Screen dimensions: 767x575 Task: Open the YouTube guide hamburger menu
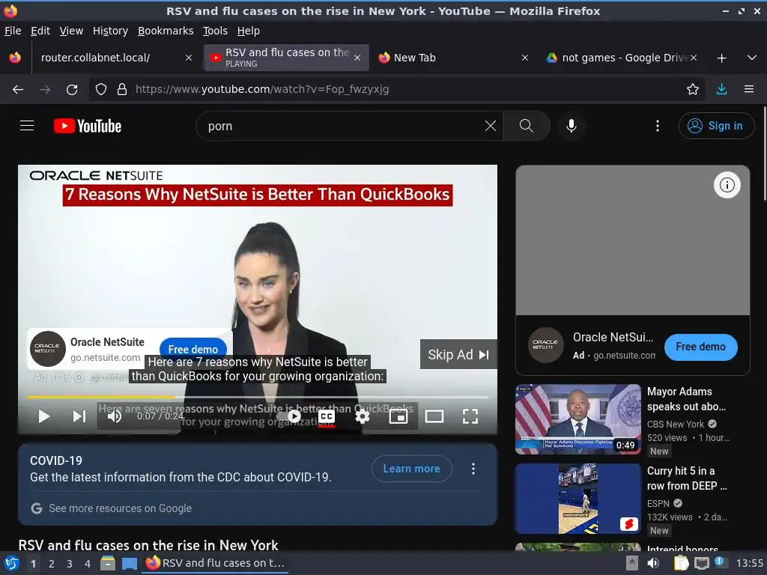click(27, 126)
